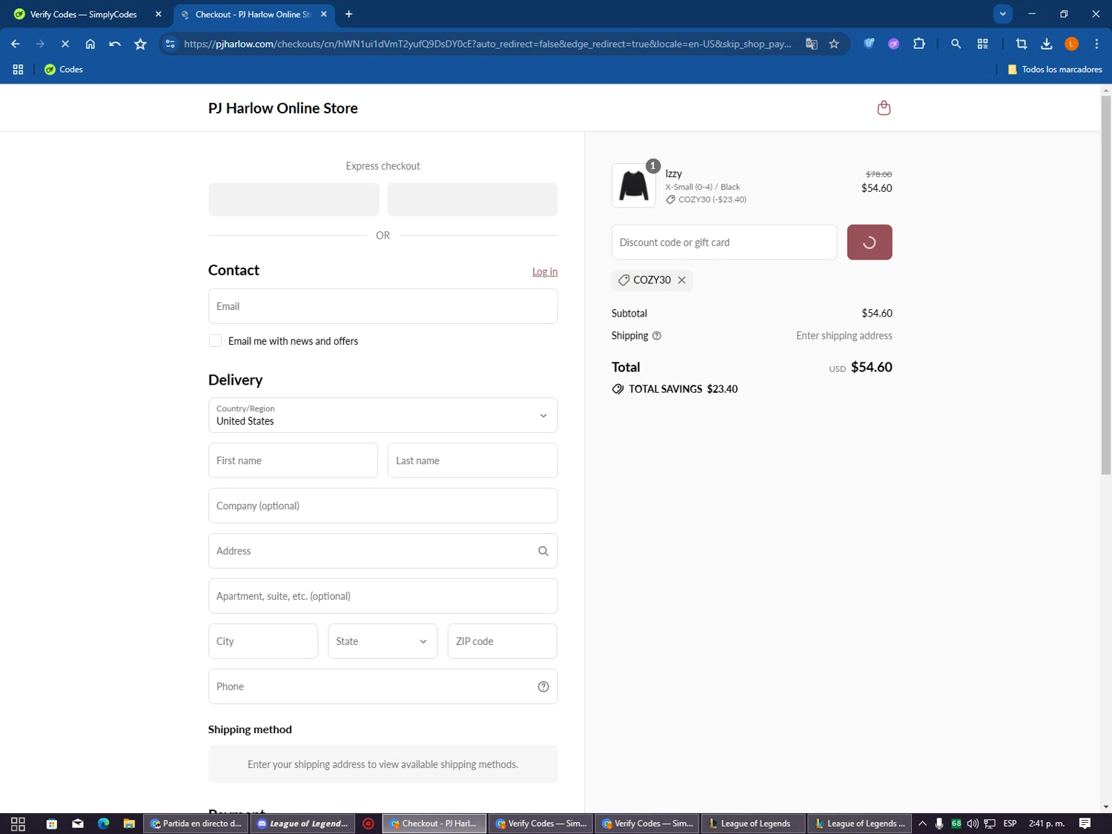Switch to Partida en directo taskbar window

pyautogui.click(x=196, y=824)
